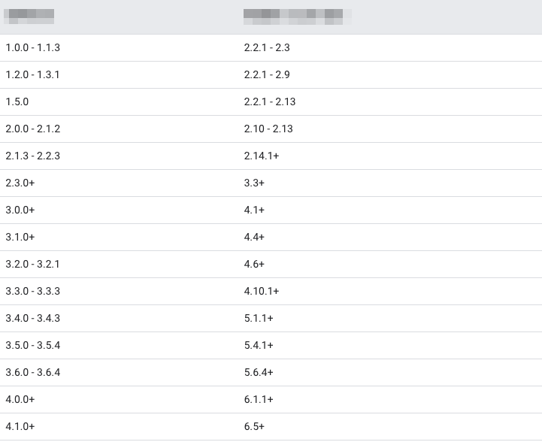This screenshot has height=442, width=542.
Task: Click the 1.0.0 - 1.1.3 version cell
Action: click(32, 48)
